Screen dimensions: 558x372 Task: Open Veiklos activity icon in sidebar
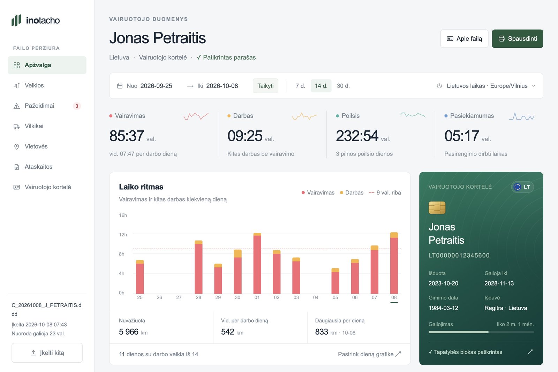(x=16, y=86)
